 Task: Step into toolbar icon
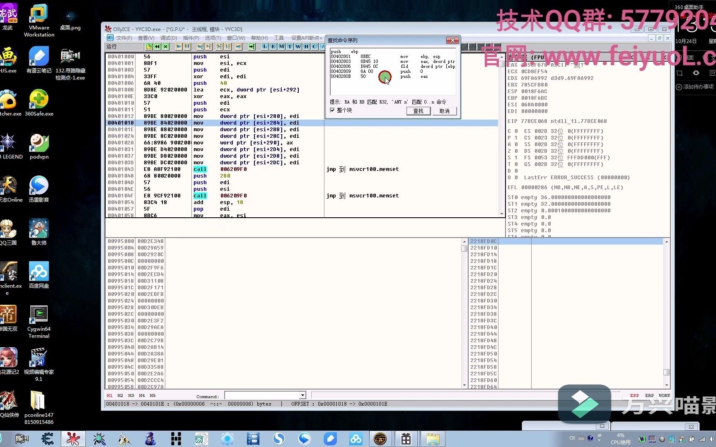[x=200, y=46]
